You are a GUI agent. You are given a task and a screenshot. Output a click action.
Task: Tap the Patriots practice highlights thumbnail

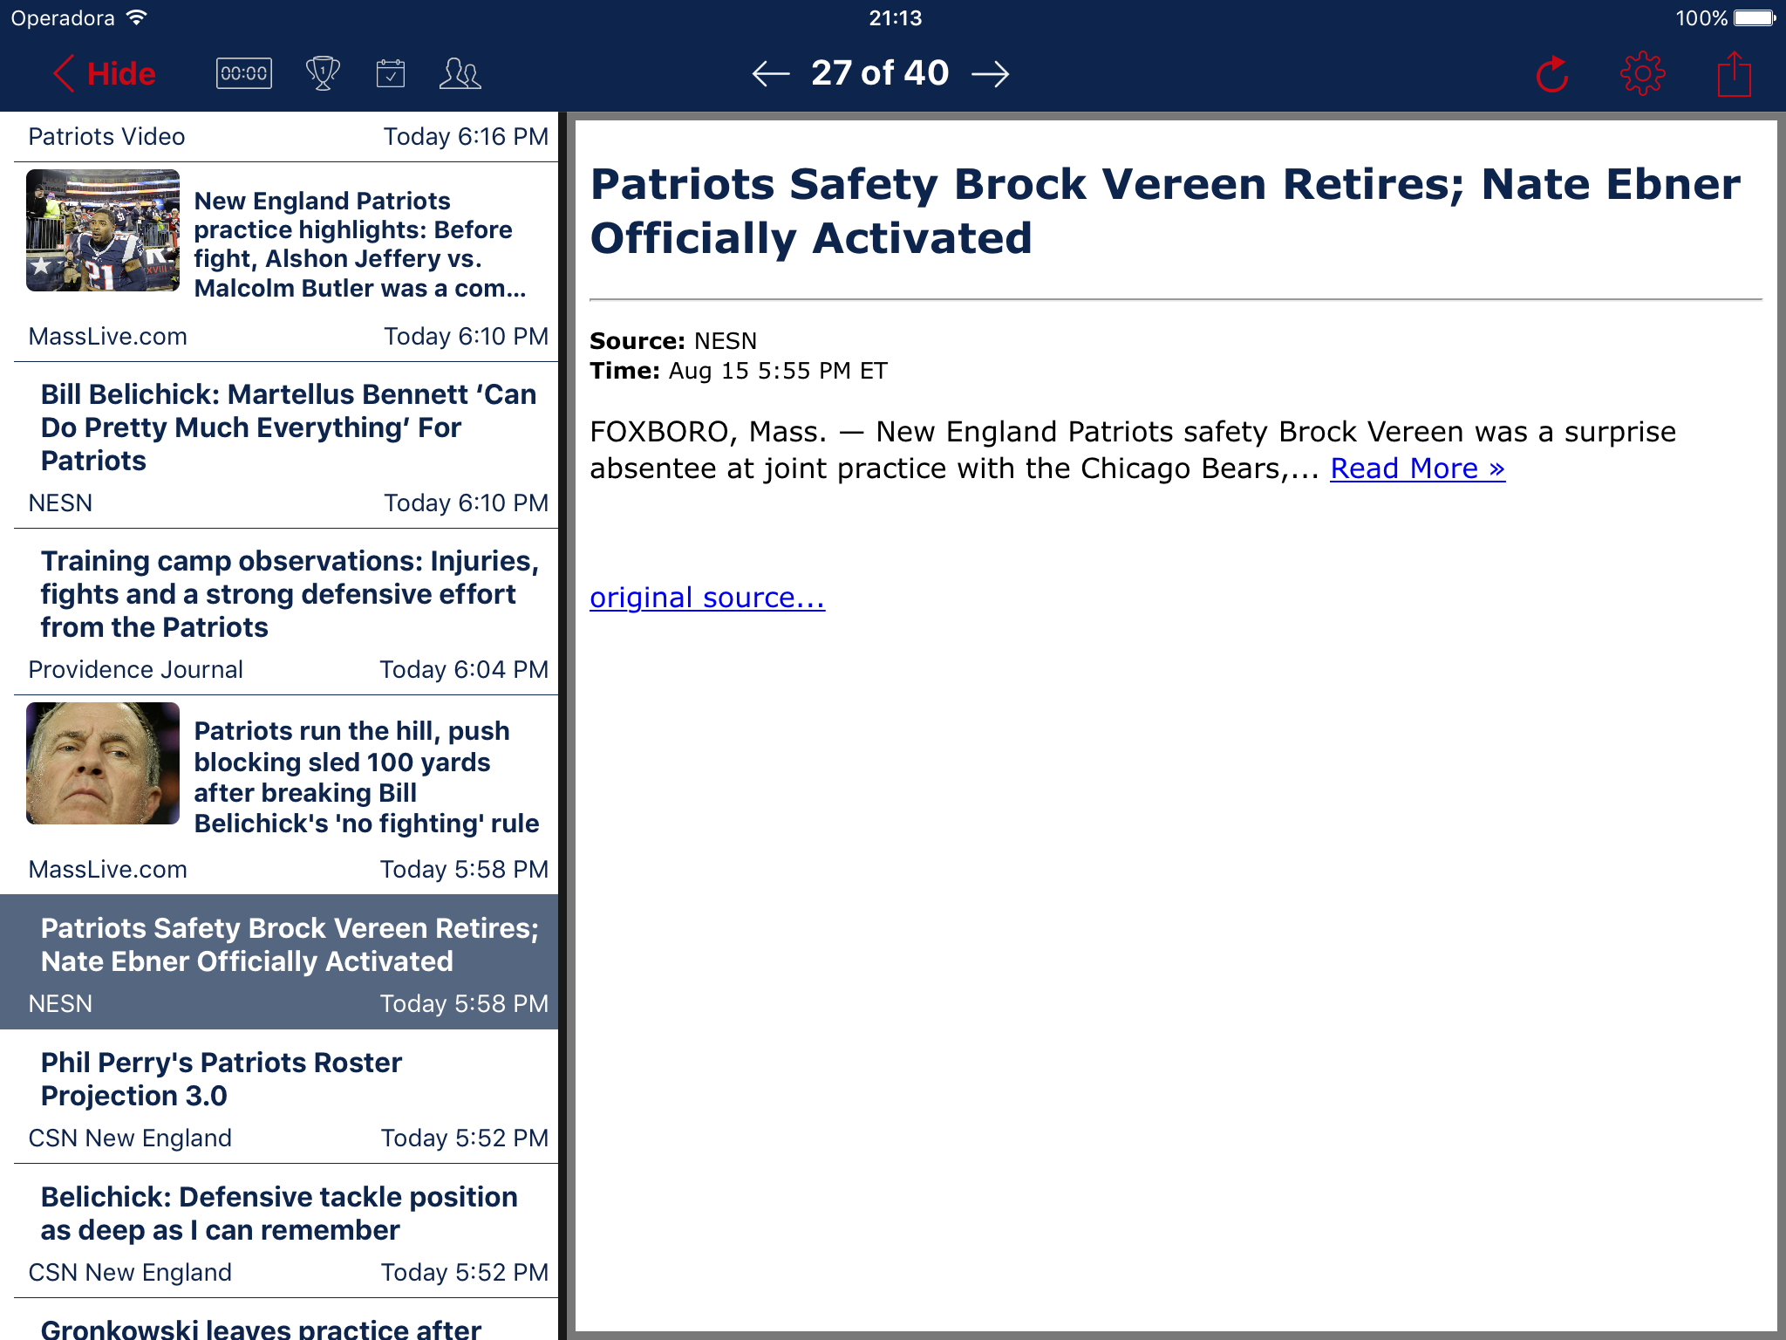[103, 230]
